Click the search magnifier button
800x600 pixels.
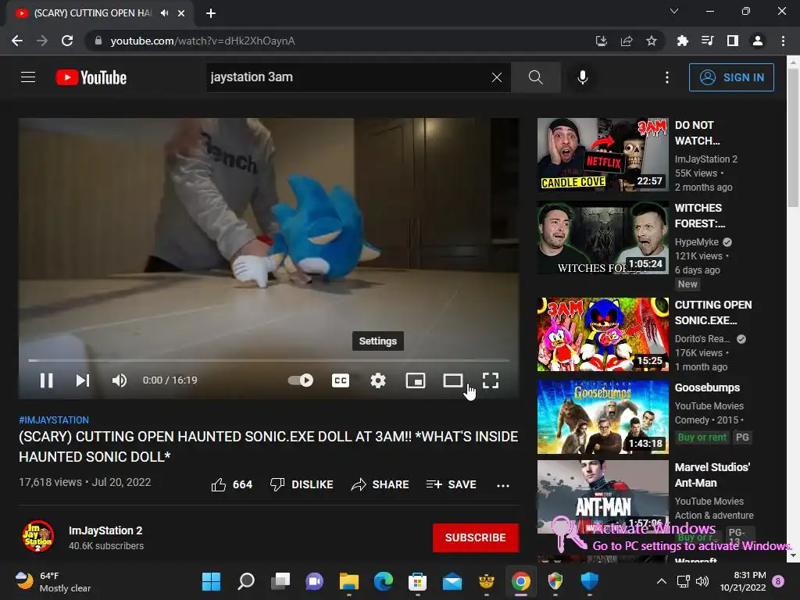536,77
